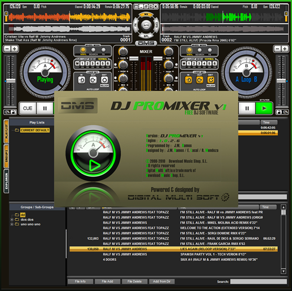Viewport: 292px width, 291px height.
Task: Trigger cue memory 1 on deck A
Action: (83, 63)
